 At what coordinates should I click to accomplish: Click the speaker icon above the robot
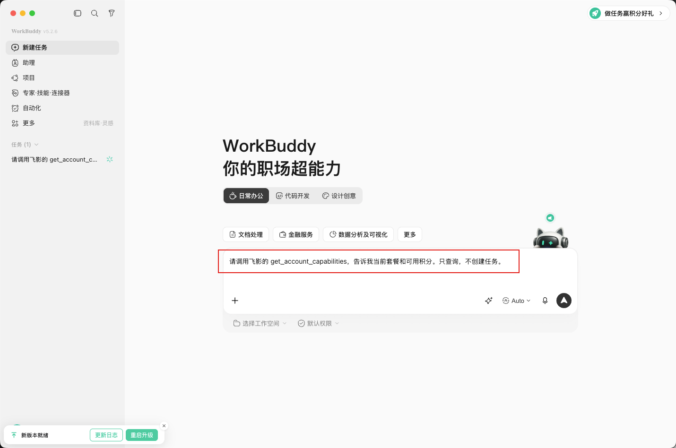(x=550, y=218)
